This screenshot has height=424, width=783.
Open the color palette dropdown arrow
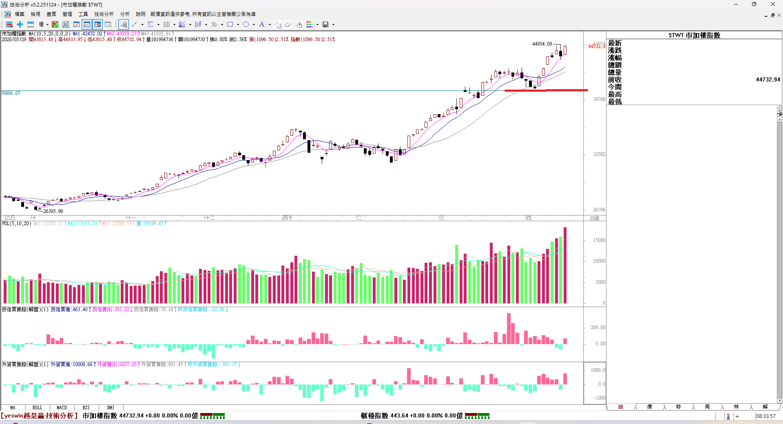click(317, 24)
